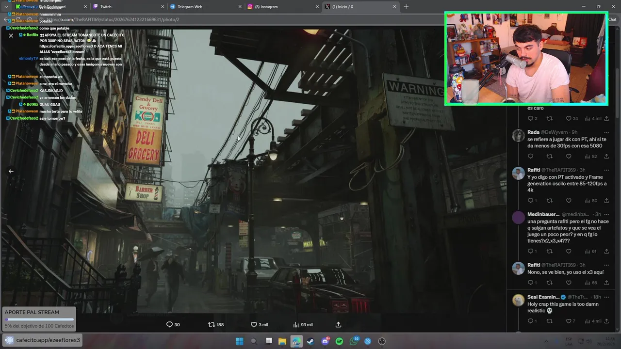This screenshot has height=349, width=621.
Task: Close the photo viewer with the X icon
Action: click(x=11, y=35)
